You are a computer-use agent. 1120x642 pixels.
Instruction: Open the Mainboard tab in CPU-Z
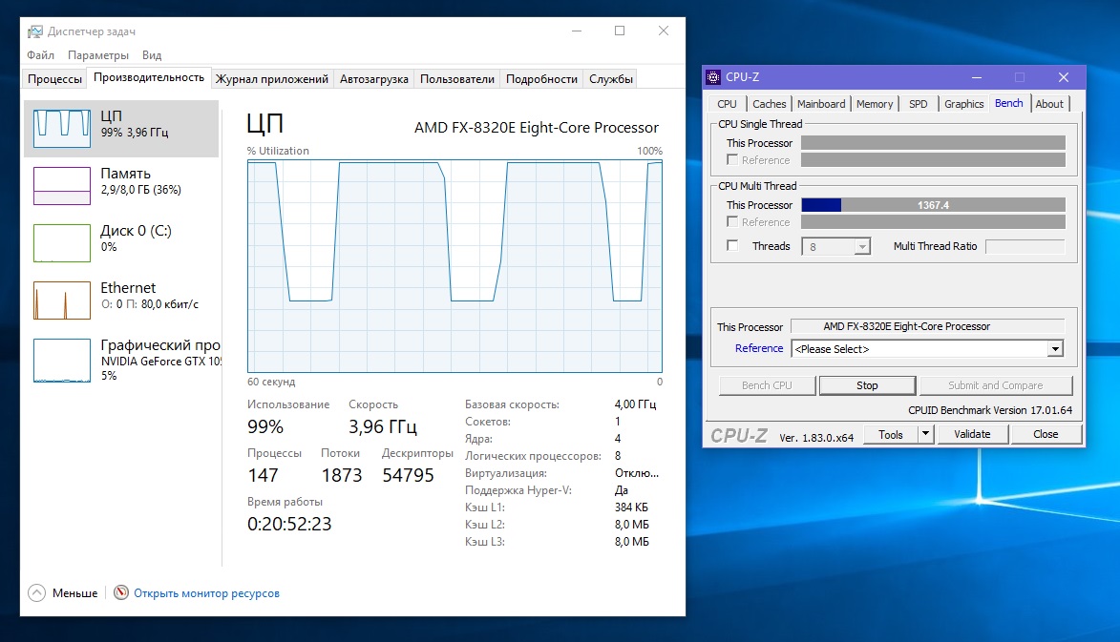tap(821, 103)
